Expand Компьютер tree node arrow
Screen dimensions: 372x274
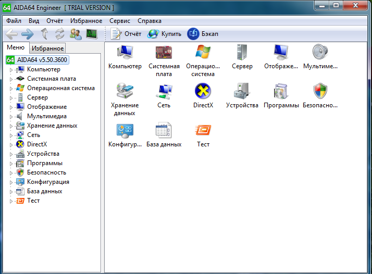tap(11, 70)
